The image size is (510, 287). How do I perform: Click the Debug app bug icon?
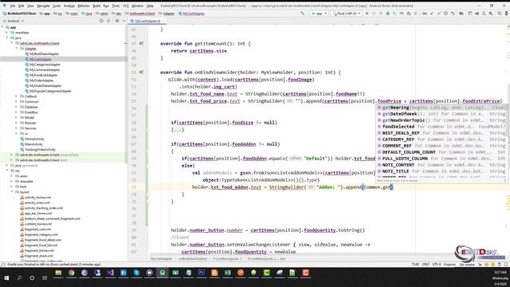[388, 14]
